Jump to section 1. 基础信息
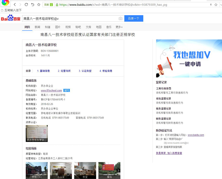The width and height of the screenshot is (222, 179). [x=43, y=71]
